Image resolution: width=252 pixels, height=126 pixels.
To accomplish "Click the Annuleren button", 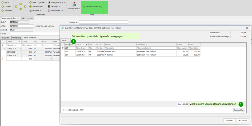I will [243, 120].
